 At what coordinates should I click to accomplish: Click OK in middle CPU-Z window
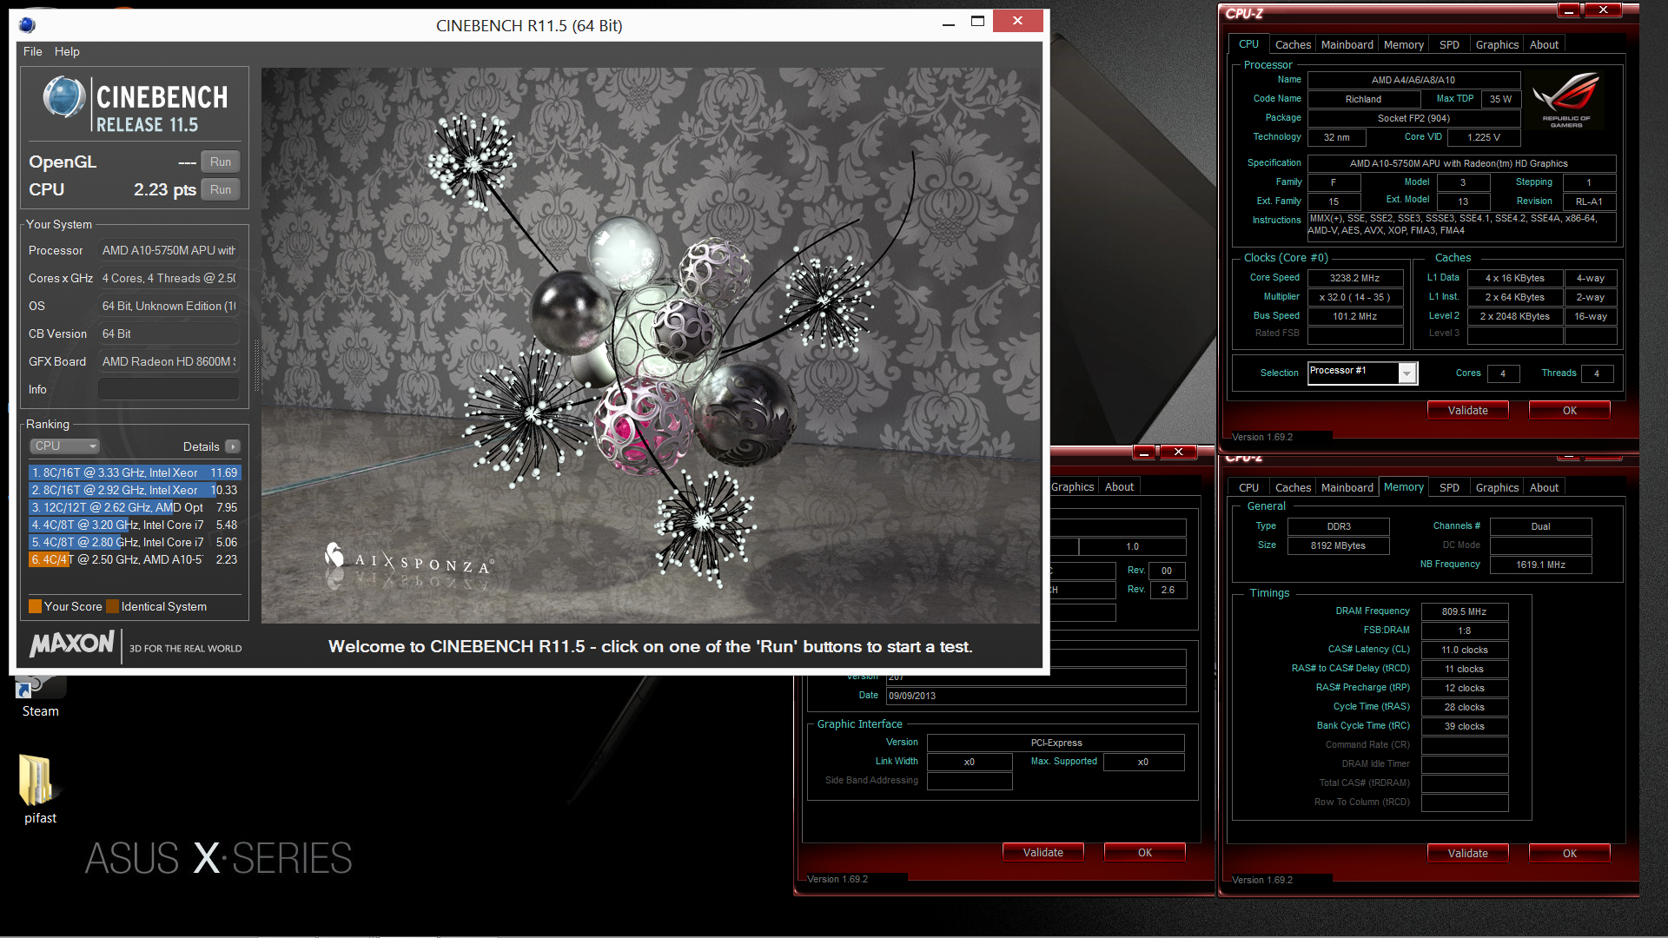click(1144, 852)
